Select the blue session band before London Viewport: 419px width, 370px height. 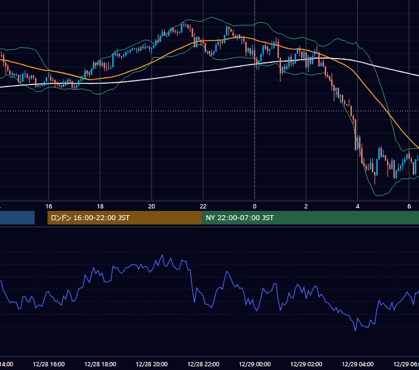(17, 218)
